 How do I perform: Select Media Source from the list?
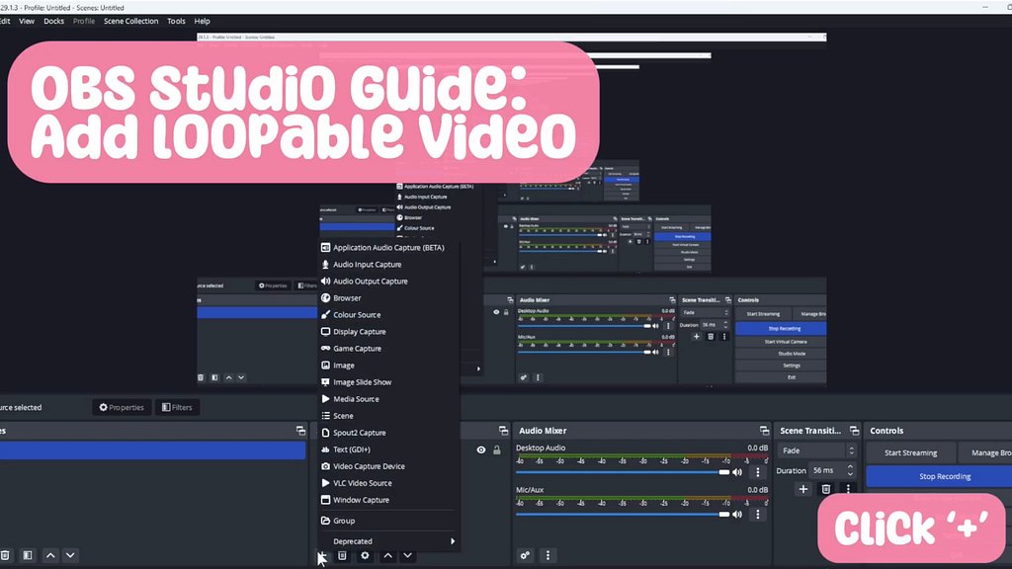(356, 399)
